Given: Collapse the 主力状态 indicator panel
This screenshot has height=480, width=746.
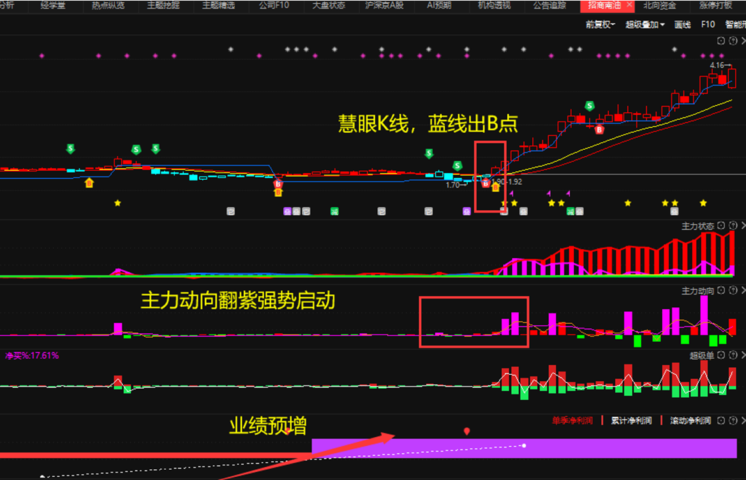Looking at the screenshot, I should point(742,226).
